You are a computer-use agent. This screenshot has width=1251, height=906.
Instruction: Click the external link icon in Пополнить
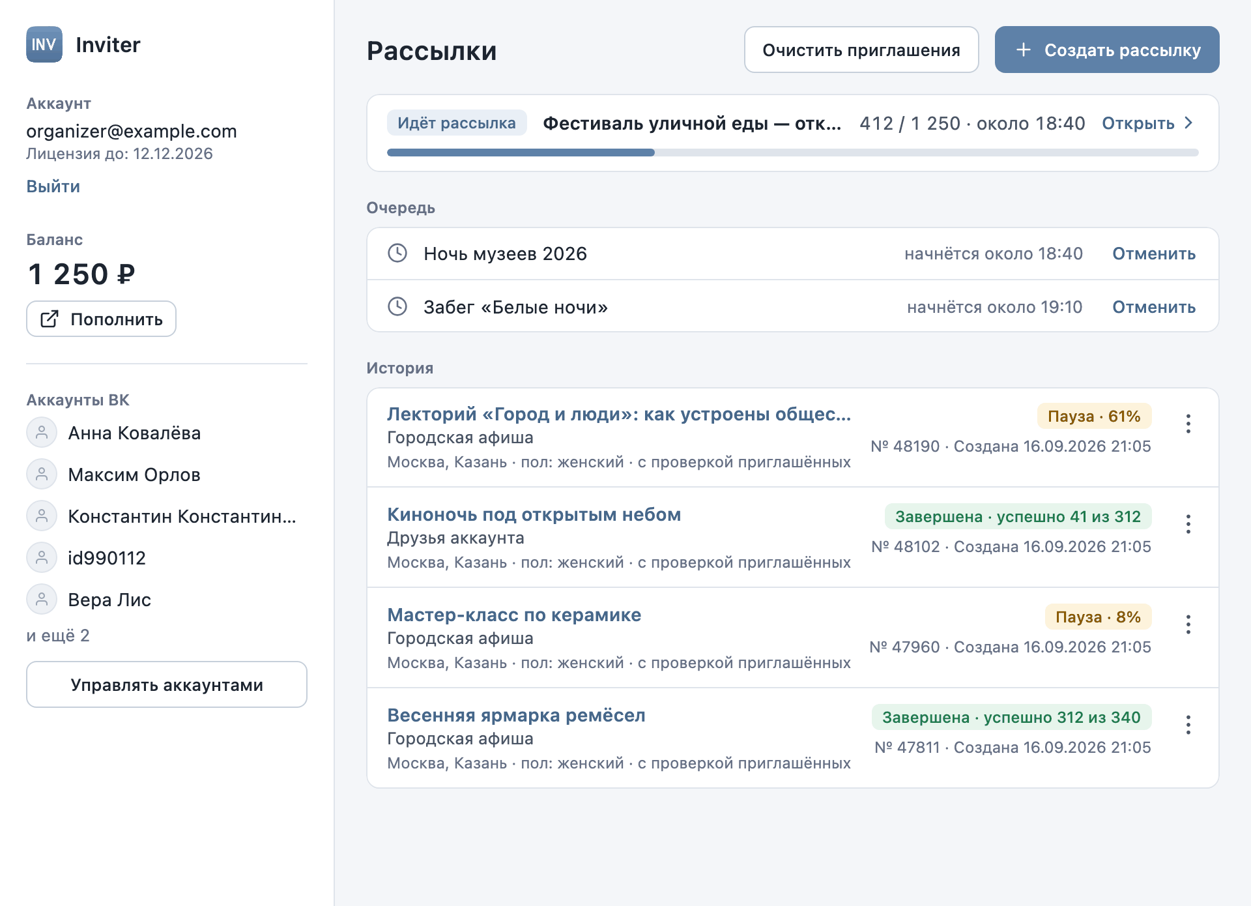[50, 319]
